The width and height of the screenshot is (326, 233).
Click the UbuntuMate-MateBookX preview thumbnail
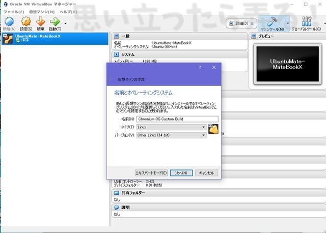[287, 64]
